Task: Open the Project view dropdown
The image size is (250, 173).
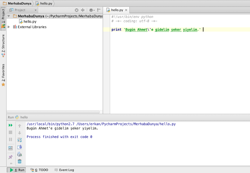Action: tap(23, 10)
